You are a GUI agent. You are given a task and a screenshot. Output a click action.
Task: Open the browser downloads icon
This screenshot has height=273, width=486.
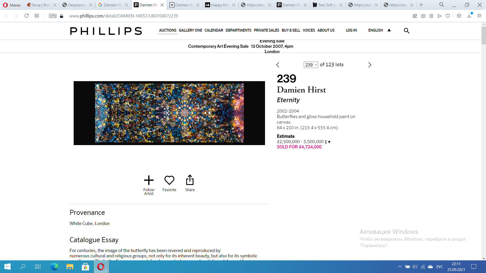tap(469, 15)
